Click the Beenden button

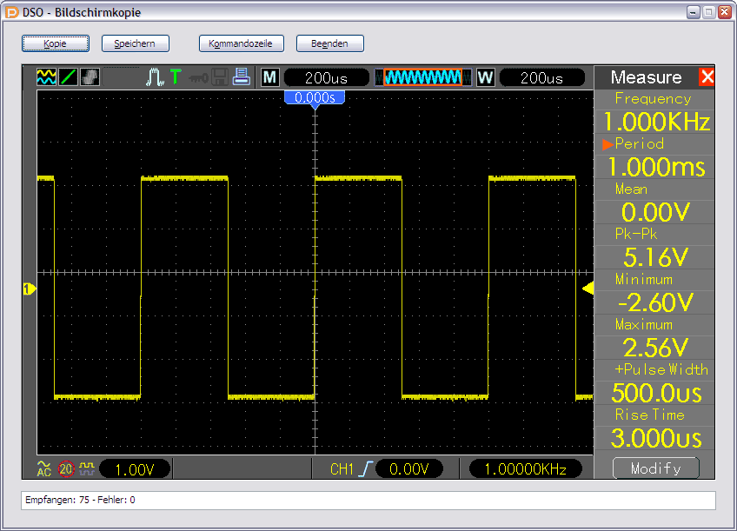(x=330, y=43)
